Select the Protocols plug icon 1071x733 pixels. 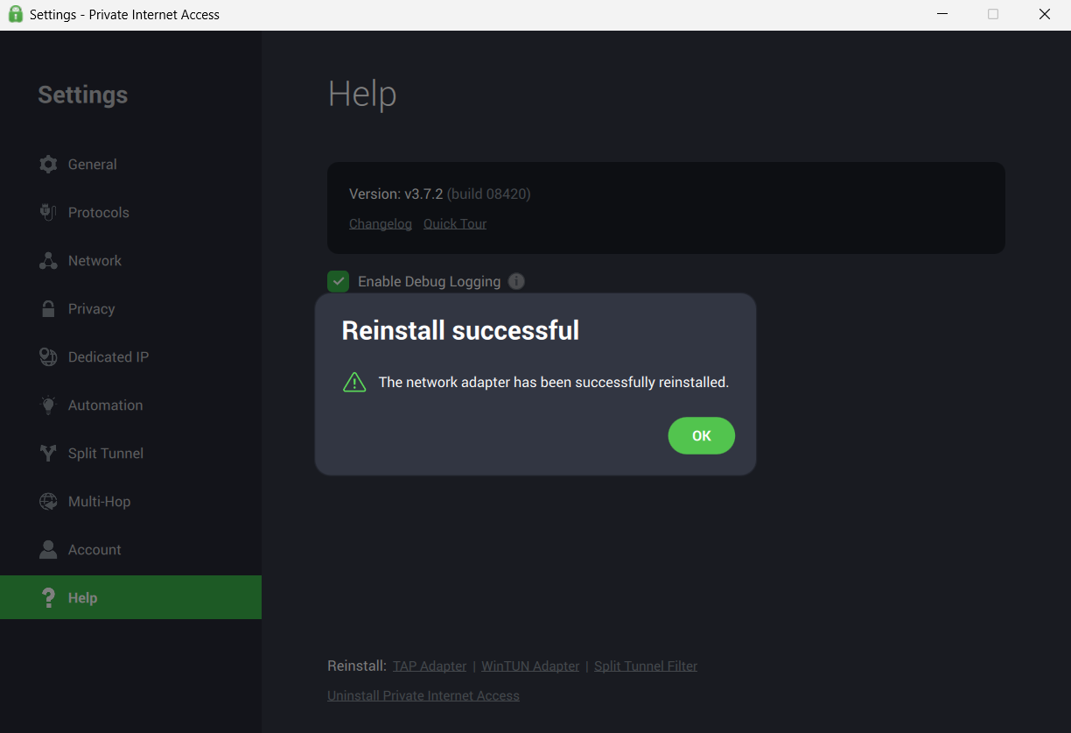pos(48,213)
